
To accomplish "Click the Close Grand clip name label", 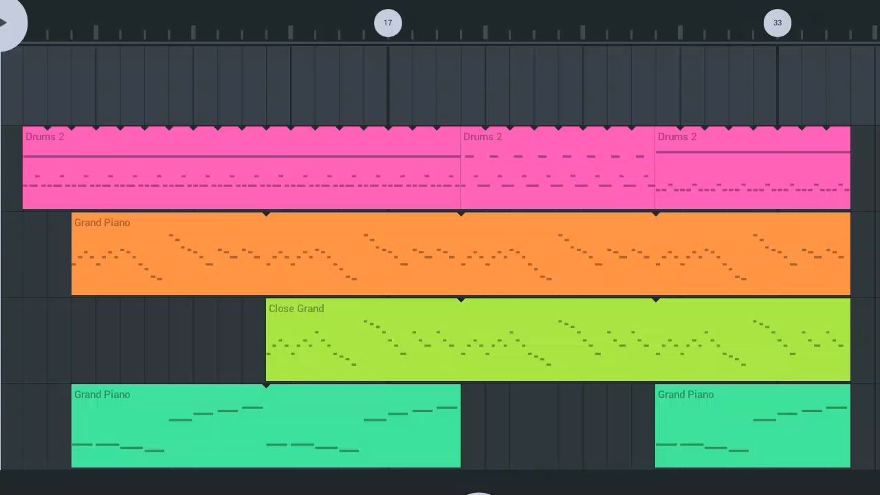I will [296, 309].
